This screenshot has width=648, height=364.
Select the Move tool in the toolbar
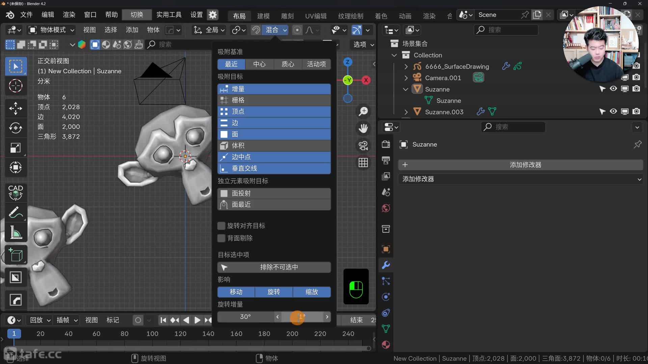[x=16, y=109]
